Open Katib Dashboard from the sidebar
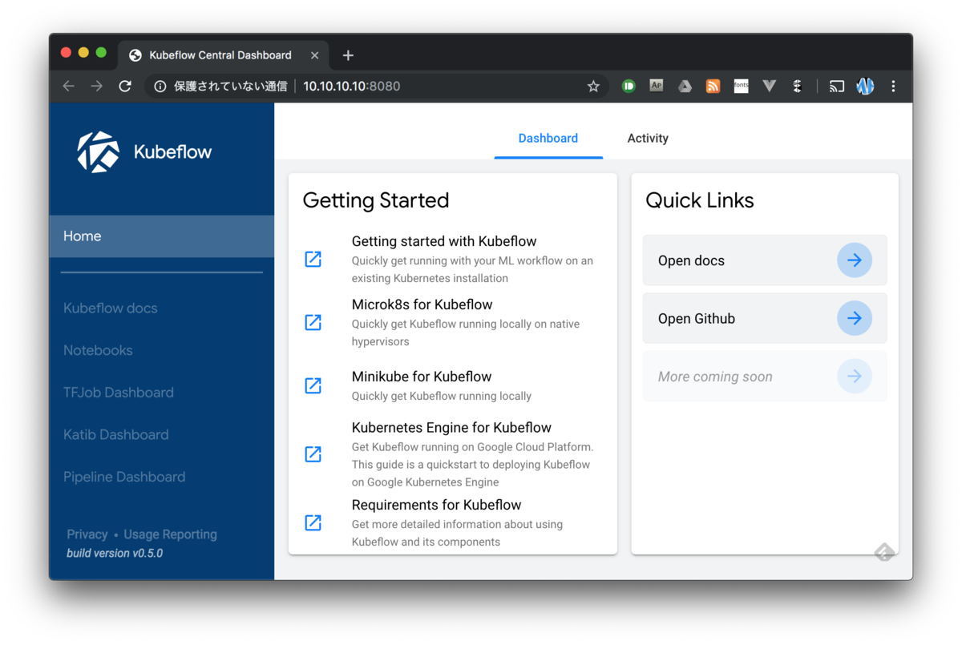962x645 pixels. (116, 434)
